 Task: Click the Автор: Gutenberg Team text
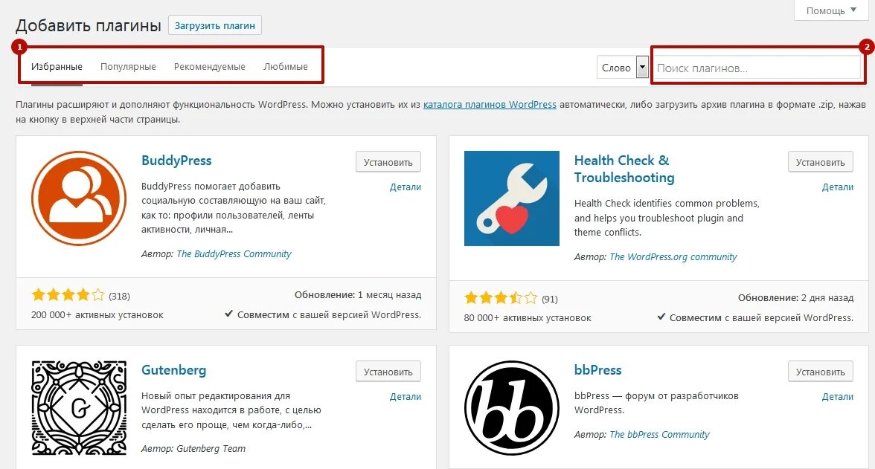coord(193,448)
